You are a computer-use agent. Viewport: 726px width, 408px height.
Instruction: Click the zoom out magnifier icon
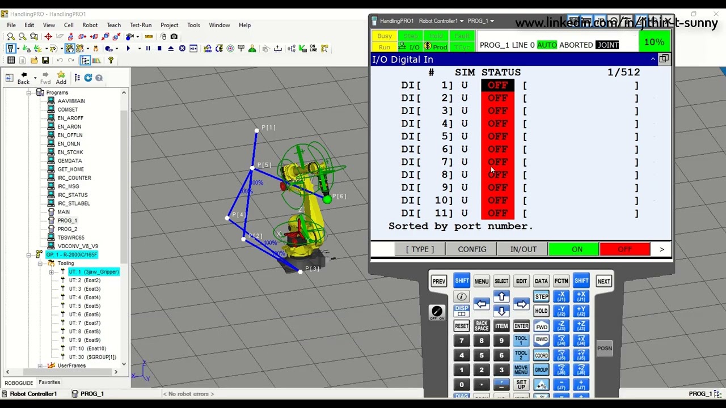pos(22,36)
